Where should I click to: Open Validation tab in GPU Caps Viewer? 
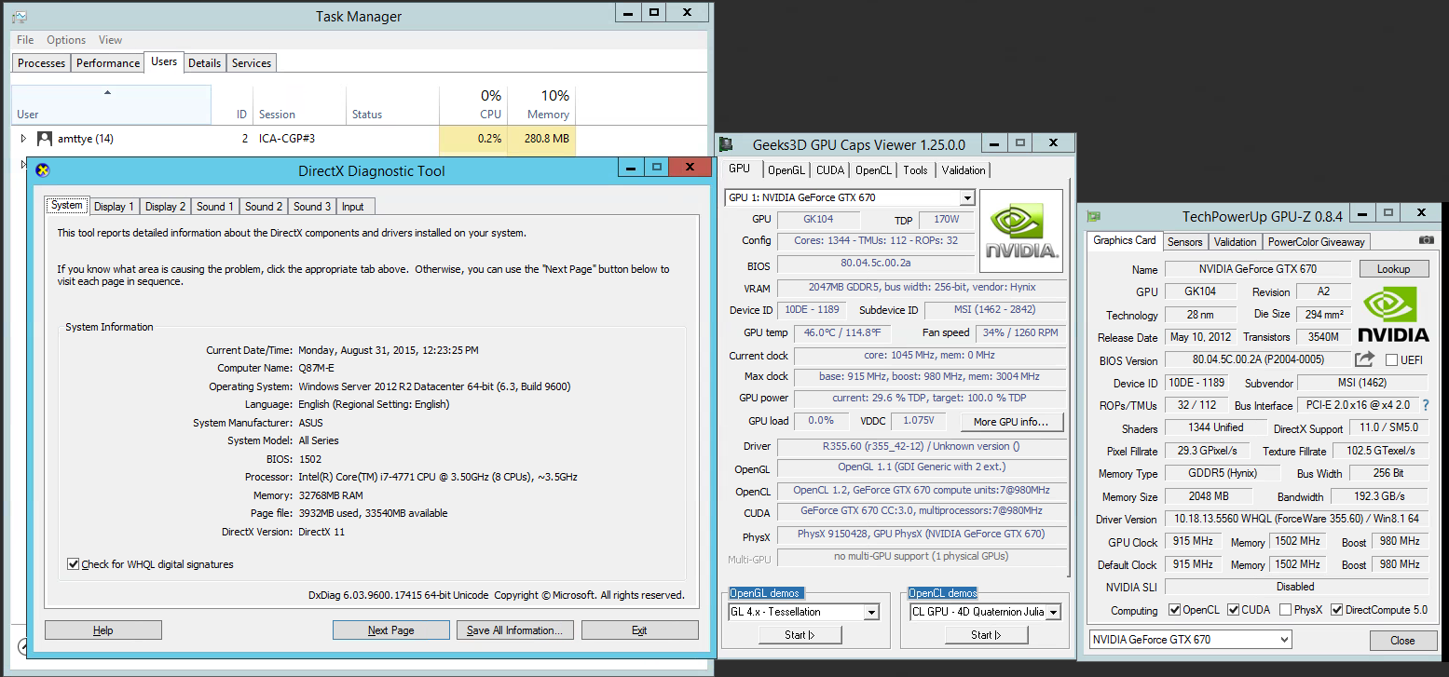pyautogui.click(x=963, y=170)
